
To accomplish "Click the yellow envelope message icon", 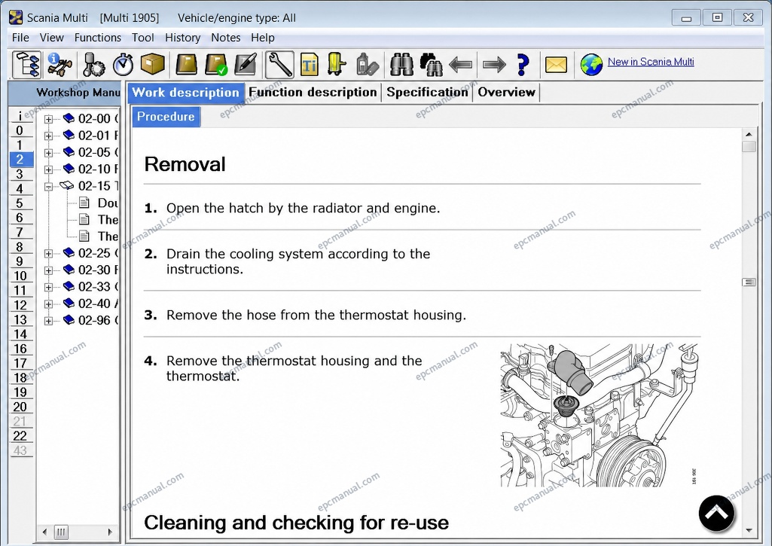I will [x=556, y=65].
